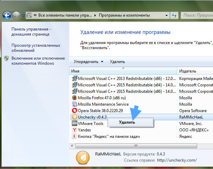This screenshot has width=213, height=169.
Task: Click the Control Panel icon in address bar
Action: point(29,15)
